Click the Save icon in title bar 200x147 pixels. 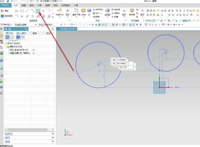tap(8, 1)
